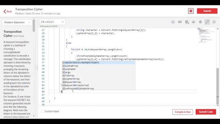Click the info icon in editor toolbar
220x124 pixels.
pos(214,22)
